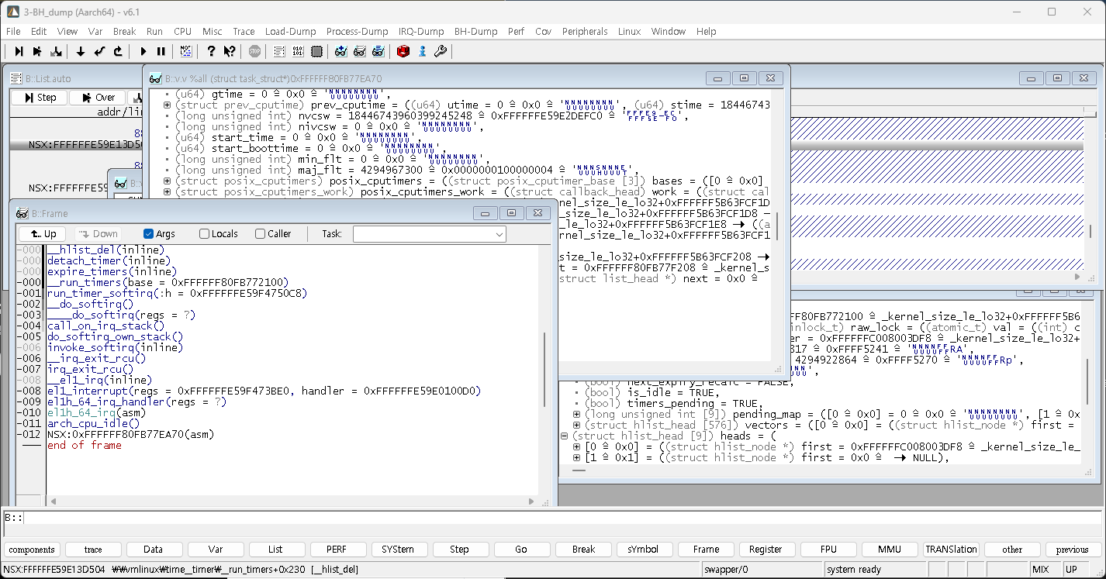Image resolution: width=1106 pixels, height=579 pixels.
Task: Open the memory dump binary icon
Action: 299,52
